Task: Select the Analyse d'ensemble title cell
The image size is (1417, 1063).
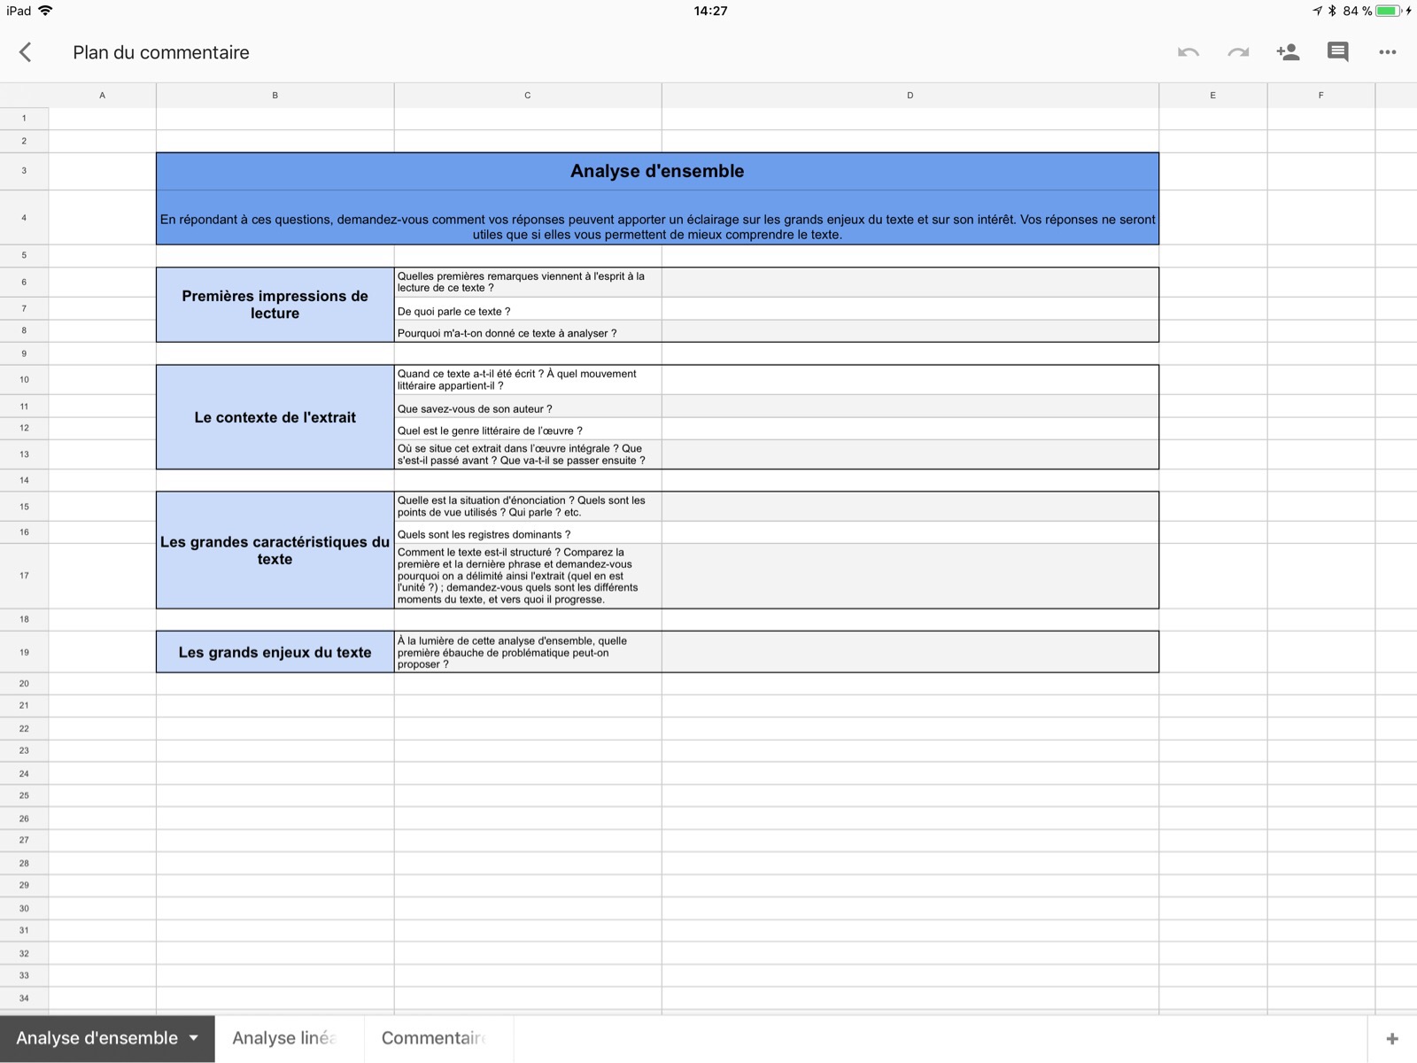Action: (x=657, y=171)
